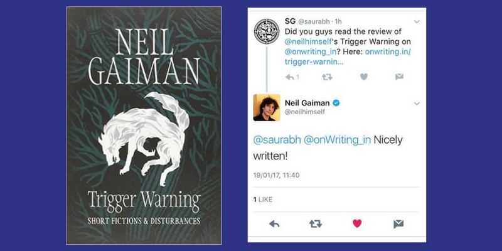502x251 pixels.
Task: Expand options chevron on SG's tweet
Action: (417, 22)
